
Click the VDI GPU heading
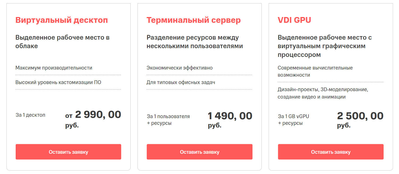tap(294, 20)
